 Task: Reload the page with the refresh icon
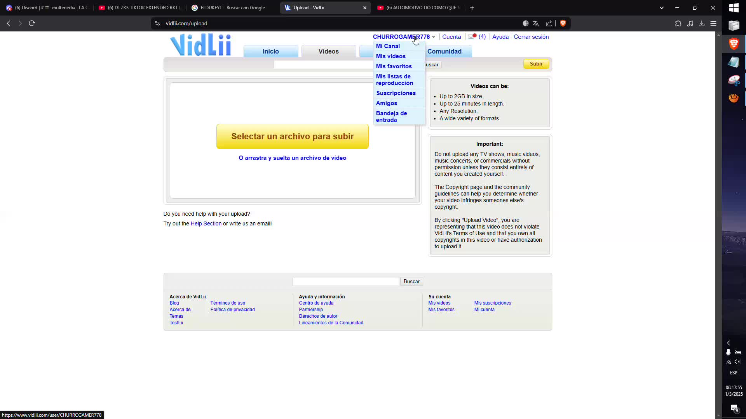point(32,23)
